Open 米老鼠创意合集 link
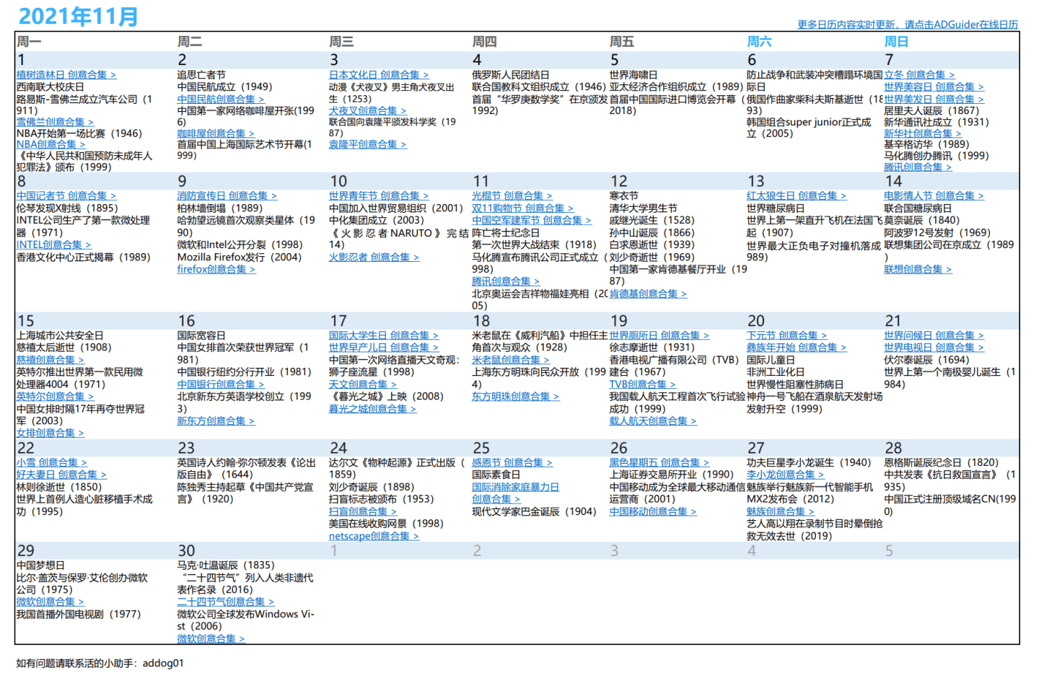The width and height of the screenshot is (1039, 678). coord(510,360)
